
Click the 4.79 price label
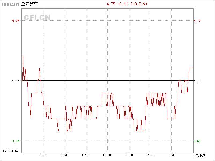tap(197, 21)
